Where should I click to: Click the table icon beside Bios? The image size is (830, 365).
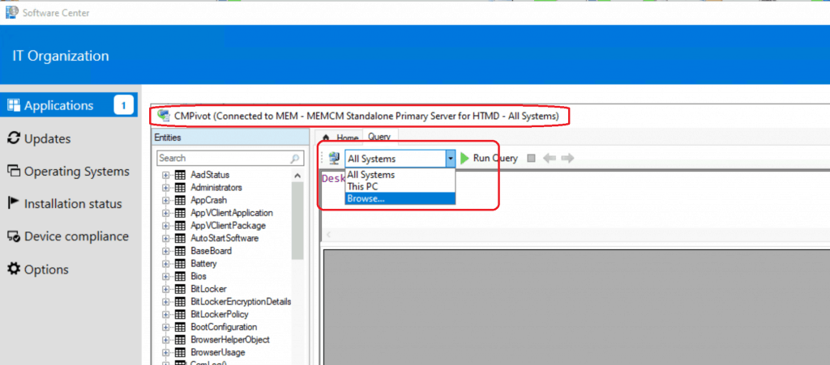tap(180, 276)
